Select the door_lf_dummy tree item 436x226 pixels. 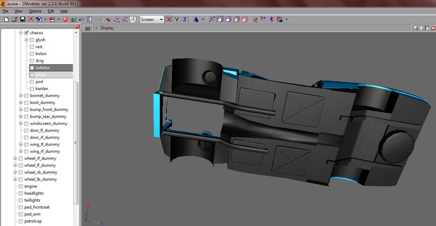pos(45,130)
